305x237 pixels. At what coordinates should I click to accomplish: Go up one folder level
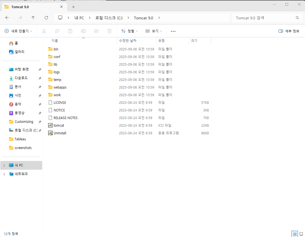pos(33,18)
